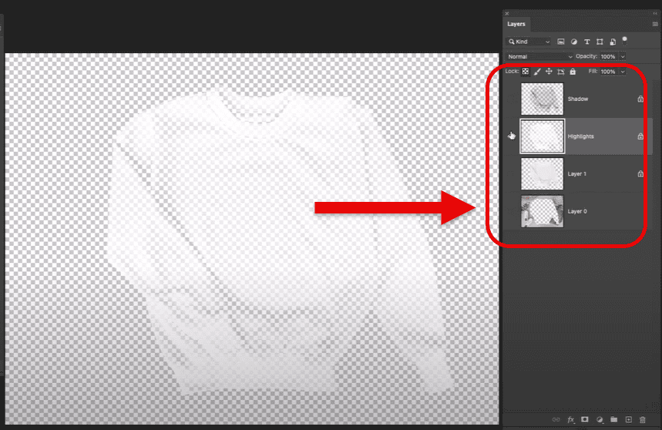Filter layers by adjustment layers

point(574,42)
